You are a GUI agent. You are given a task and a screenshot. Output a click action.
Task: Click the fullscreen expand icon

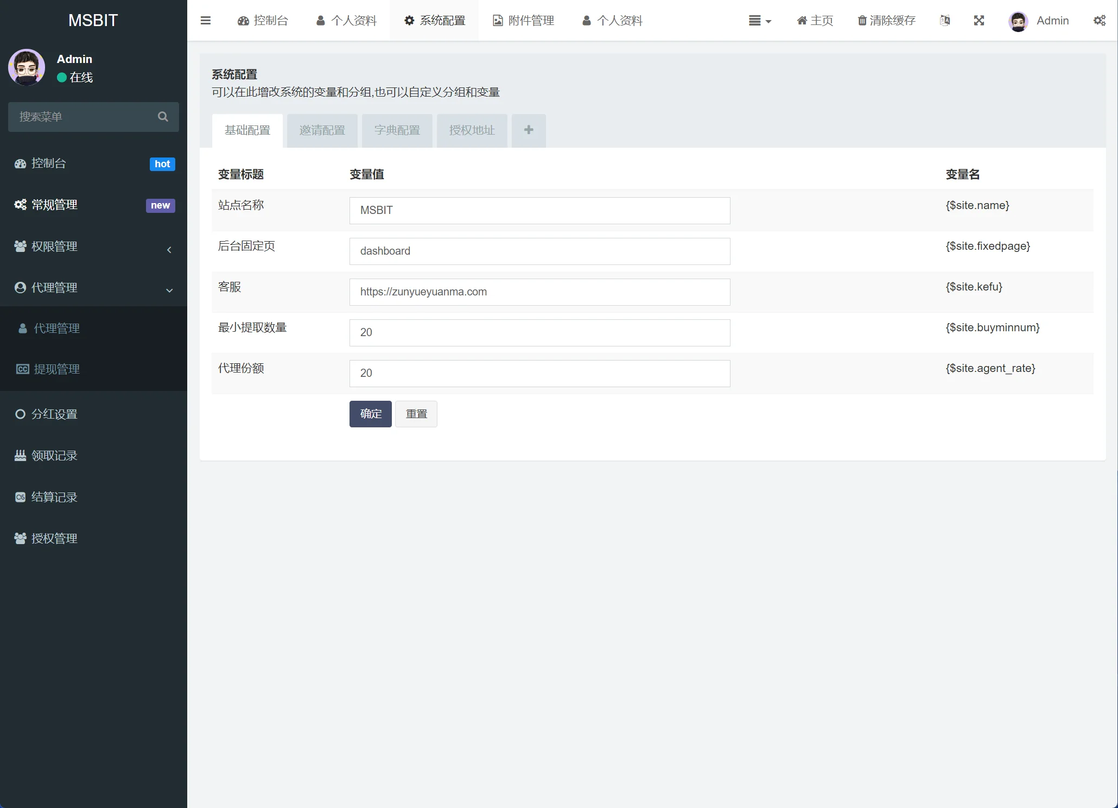pos(979,21)
